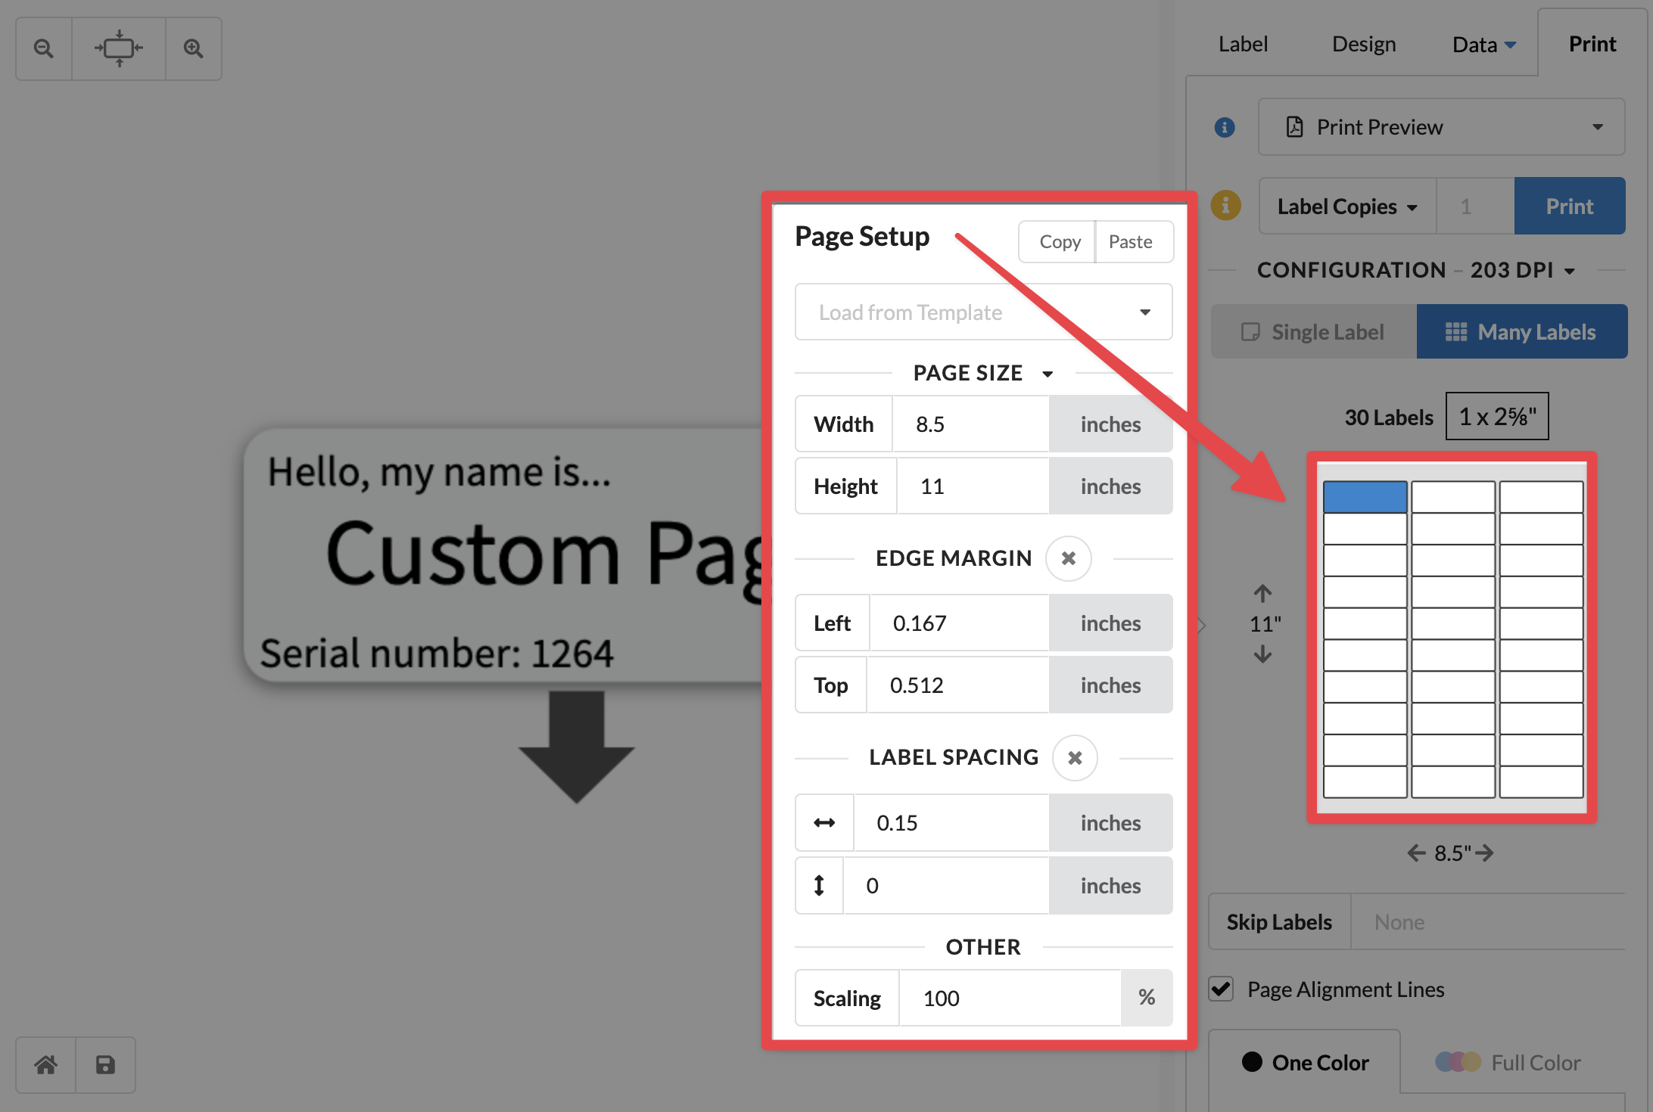
Task: Open the Label Copies dropdown
Action: tap(1346, 207)
